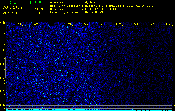Click the Radix RY-62V antenna text

[95, 12]
